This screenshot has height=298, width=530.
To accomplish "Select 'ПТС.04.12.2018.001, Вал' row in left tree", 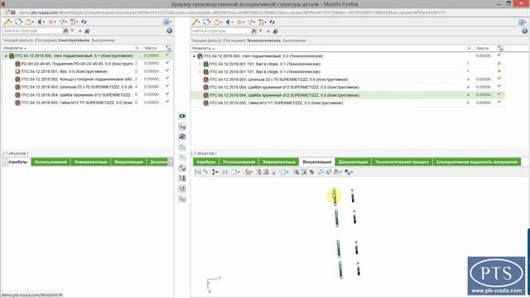I will (x=87, y=71).
